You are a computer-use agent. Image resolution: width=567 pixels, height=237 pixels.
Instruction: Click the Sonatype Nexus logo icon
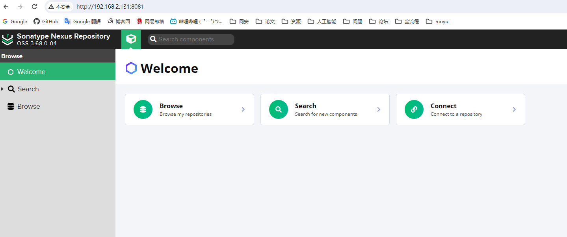click(x=7, y=39)
